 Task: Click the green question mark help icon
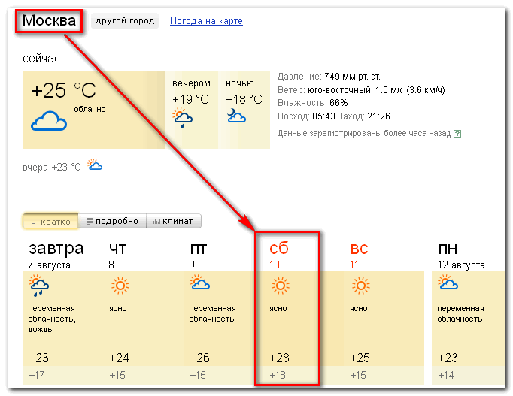click(x=457, y=134)
